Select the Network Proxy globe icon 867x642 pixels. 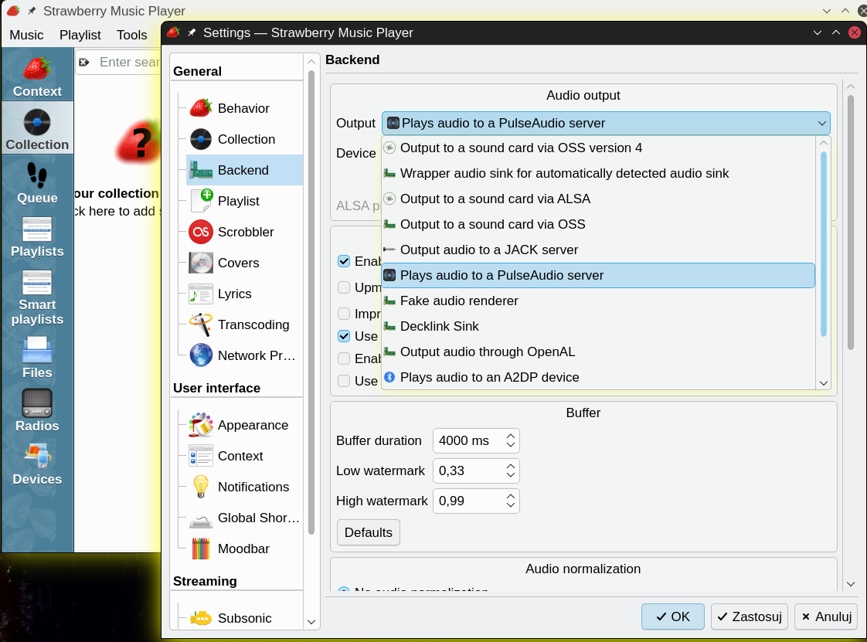point(201,355)
